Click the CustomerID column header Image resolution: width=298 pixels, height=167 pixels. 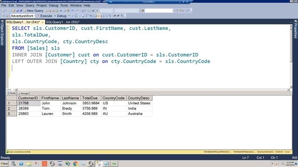click(28, 98)
